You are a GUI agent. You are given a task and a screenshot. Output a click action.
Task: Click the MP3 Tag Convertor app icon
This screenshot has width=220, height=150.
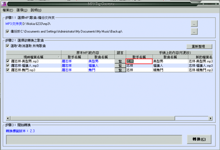(4, 4)
